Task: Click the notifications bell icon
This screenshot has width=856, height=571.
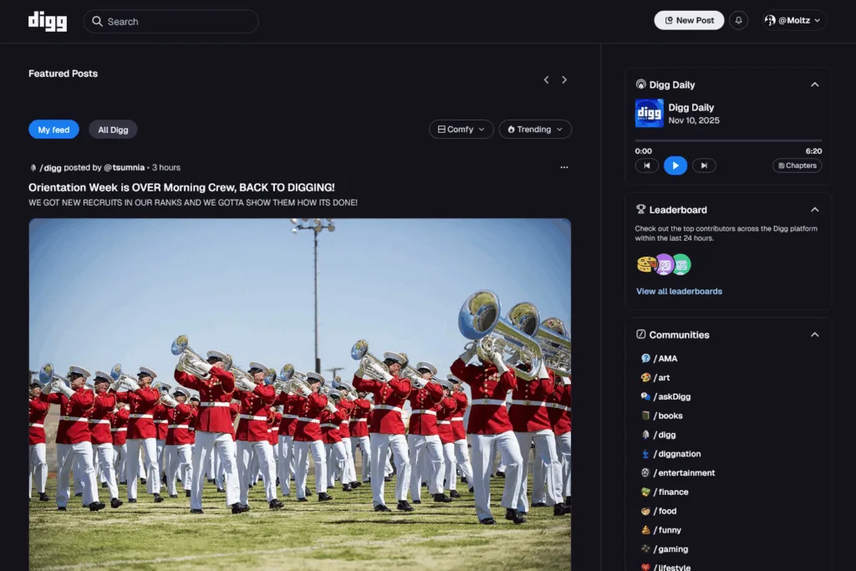Action: [x=739, y=20]
